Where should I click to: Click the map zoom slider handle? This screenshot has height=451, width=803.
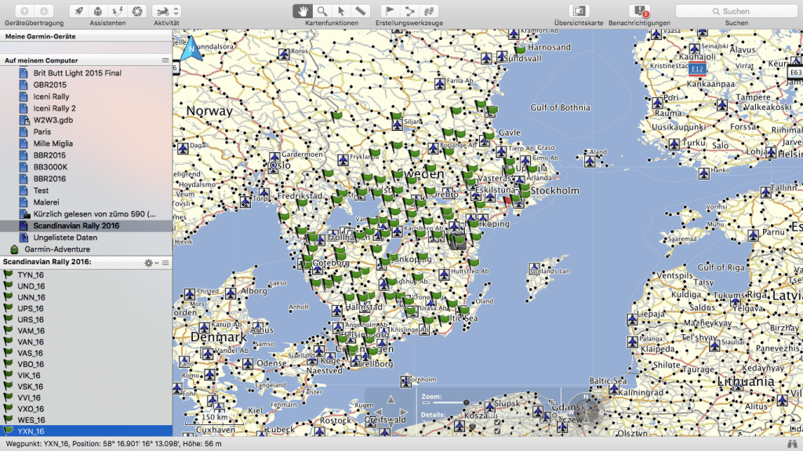pos(466,403)
